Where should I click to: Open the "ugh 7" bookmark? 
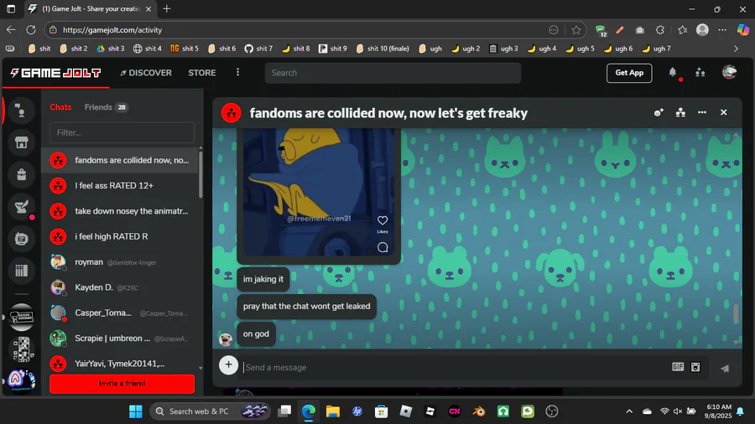point(656,49)
